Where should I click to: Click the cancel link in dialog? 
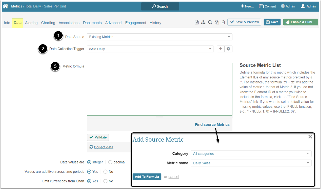pos(174,177)
